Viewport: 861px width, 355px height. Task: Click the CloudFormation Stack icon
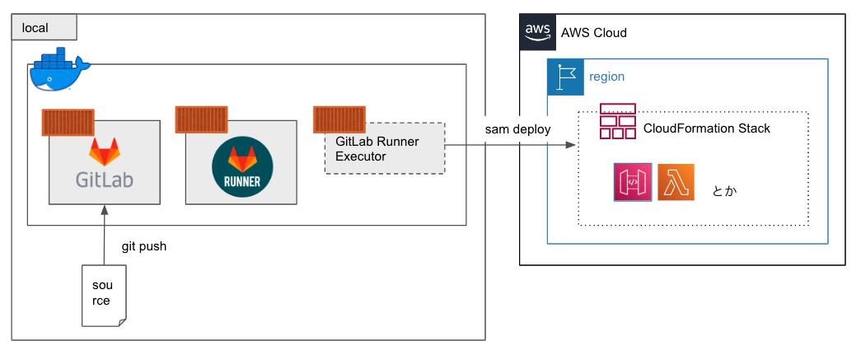[x=617, y=121]
